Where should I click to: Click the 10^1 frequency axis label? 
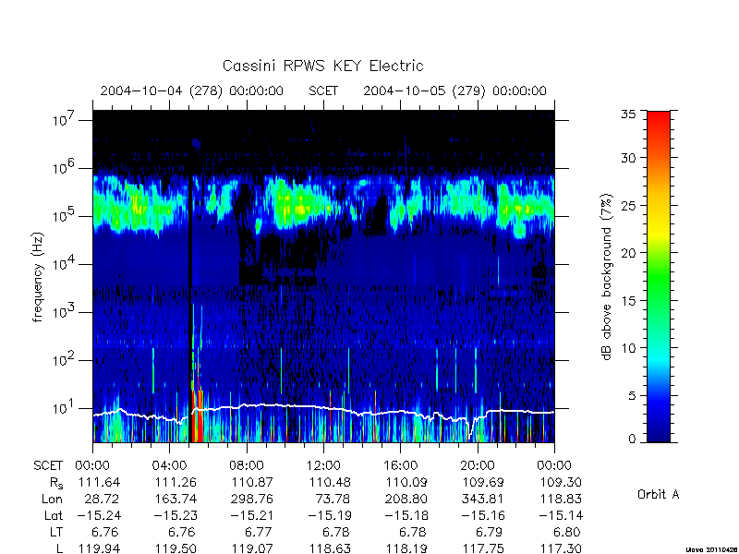(63, 408)
